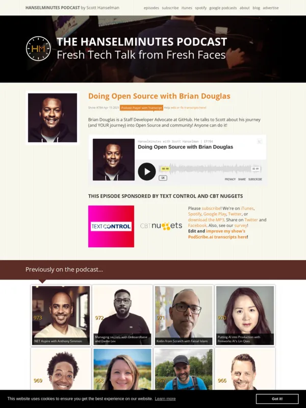This screenshot has height=408, width=306.
Task: Open episode 973 .NET Aspire thumbnail
Action: pos(61,315)
